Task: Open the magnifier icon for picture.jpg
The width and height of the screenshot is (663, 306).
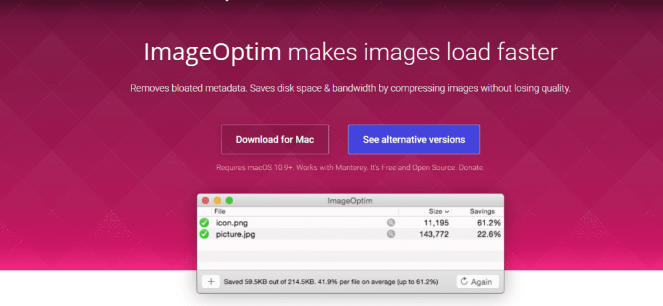Action: 390,234
